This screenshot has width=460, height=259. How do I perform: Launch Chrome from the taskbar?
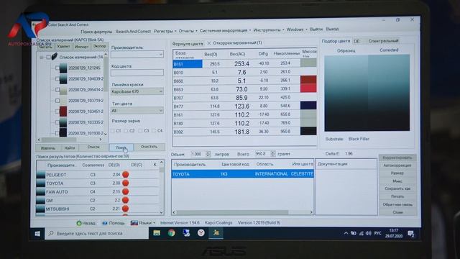tap(172, 233)
